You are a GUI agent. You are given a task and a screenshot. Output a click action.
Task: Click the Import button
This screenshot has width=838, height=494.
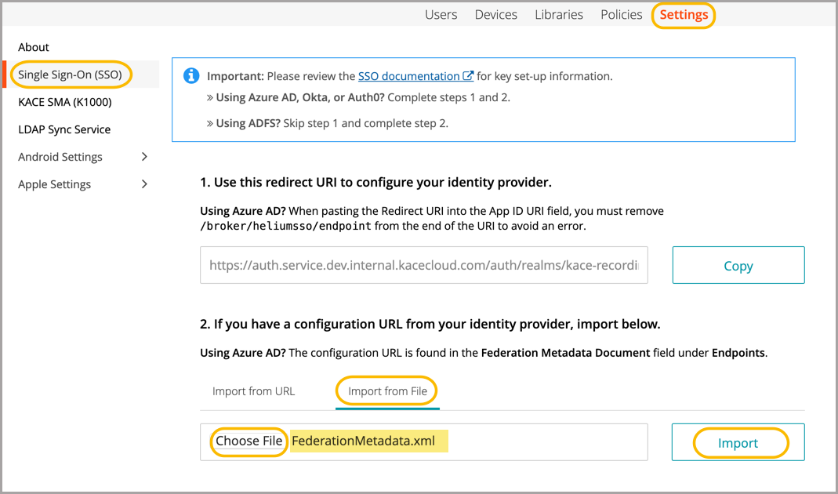click(x=738, y=443)
